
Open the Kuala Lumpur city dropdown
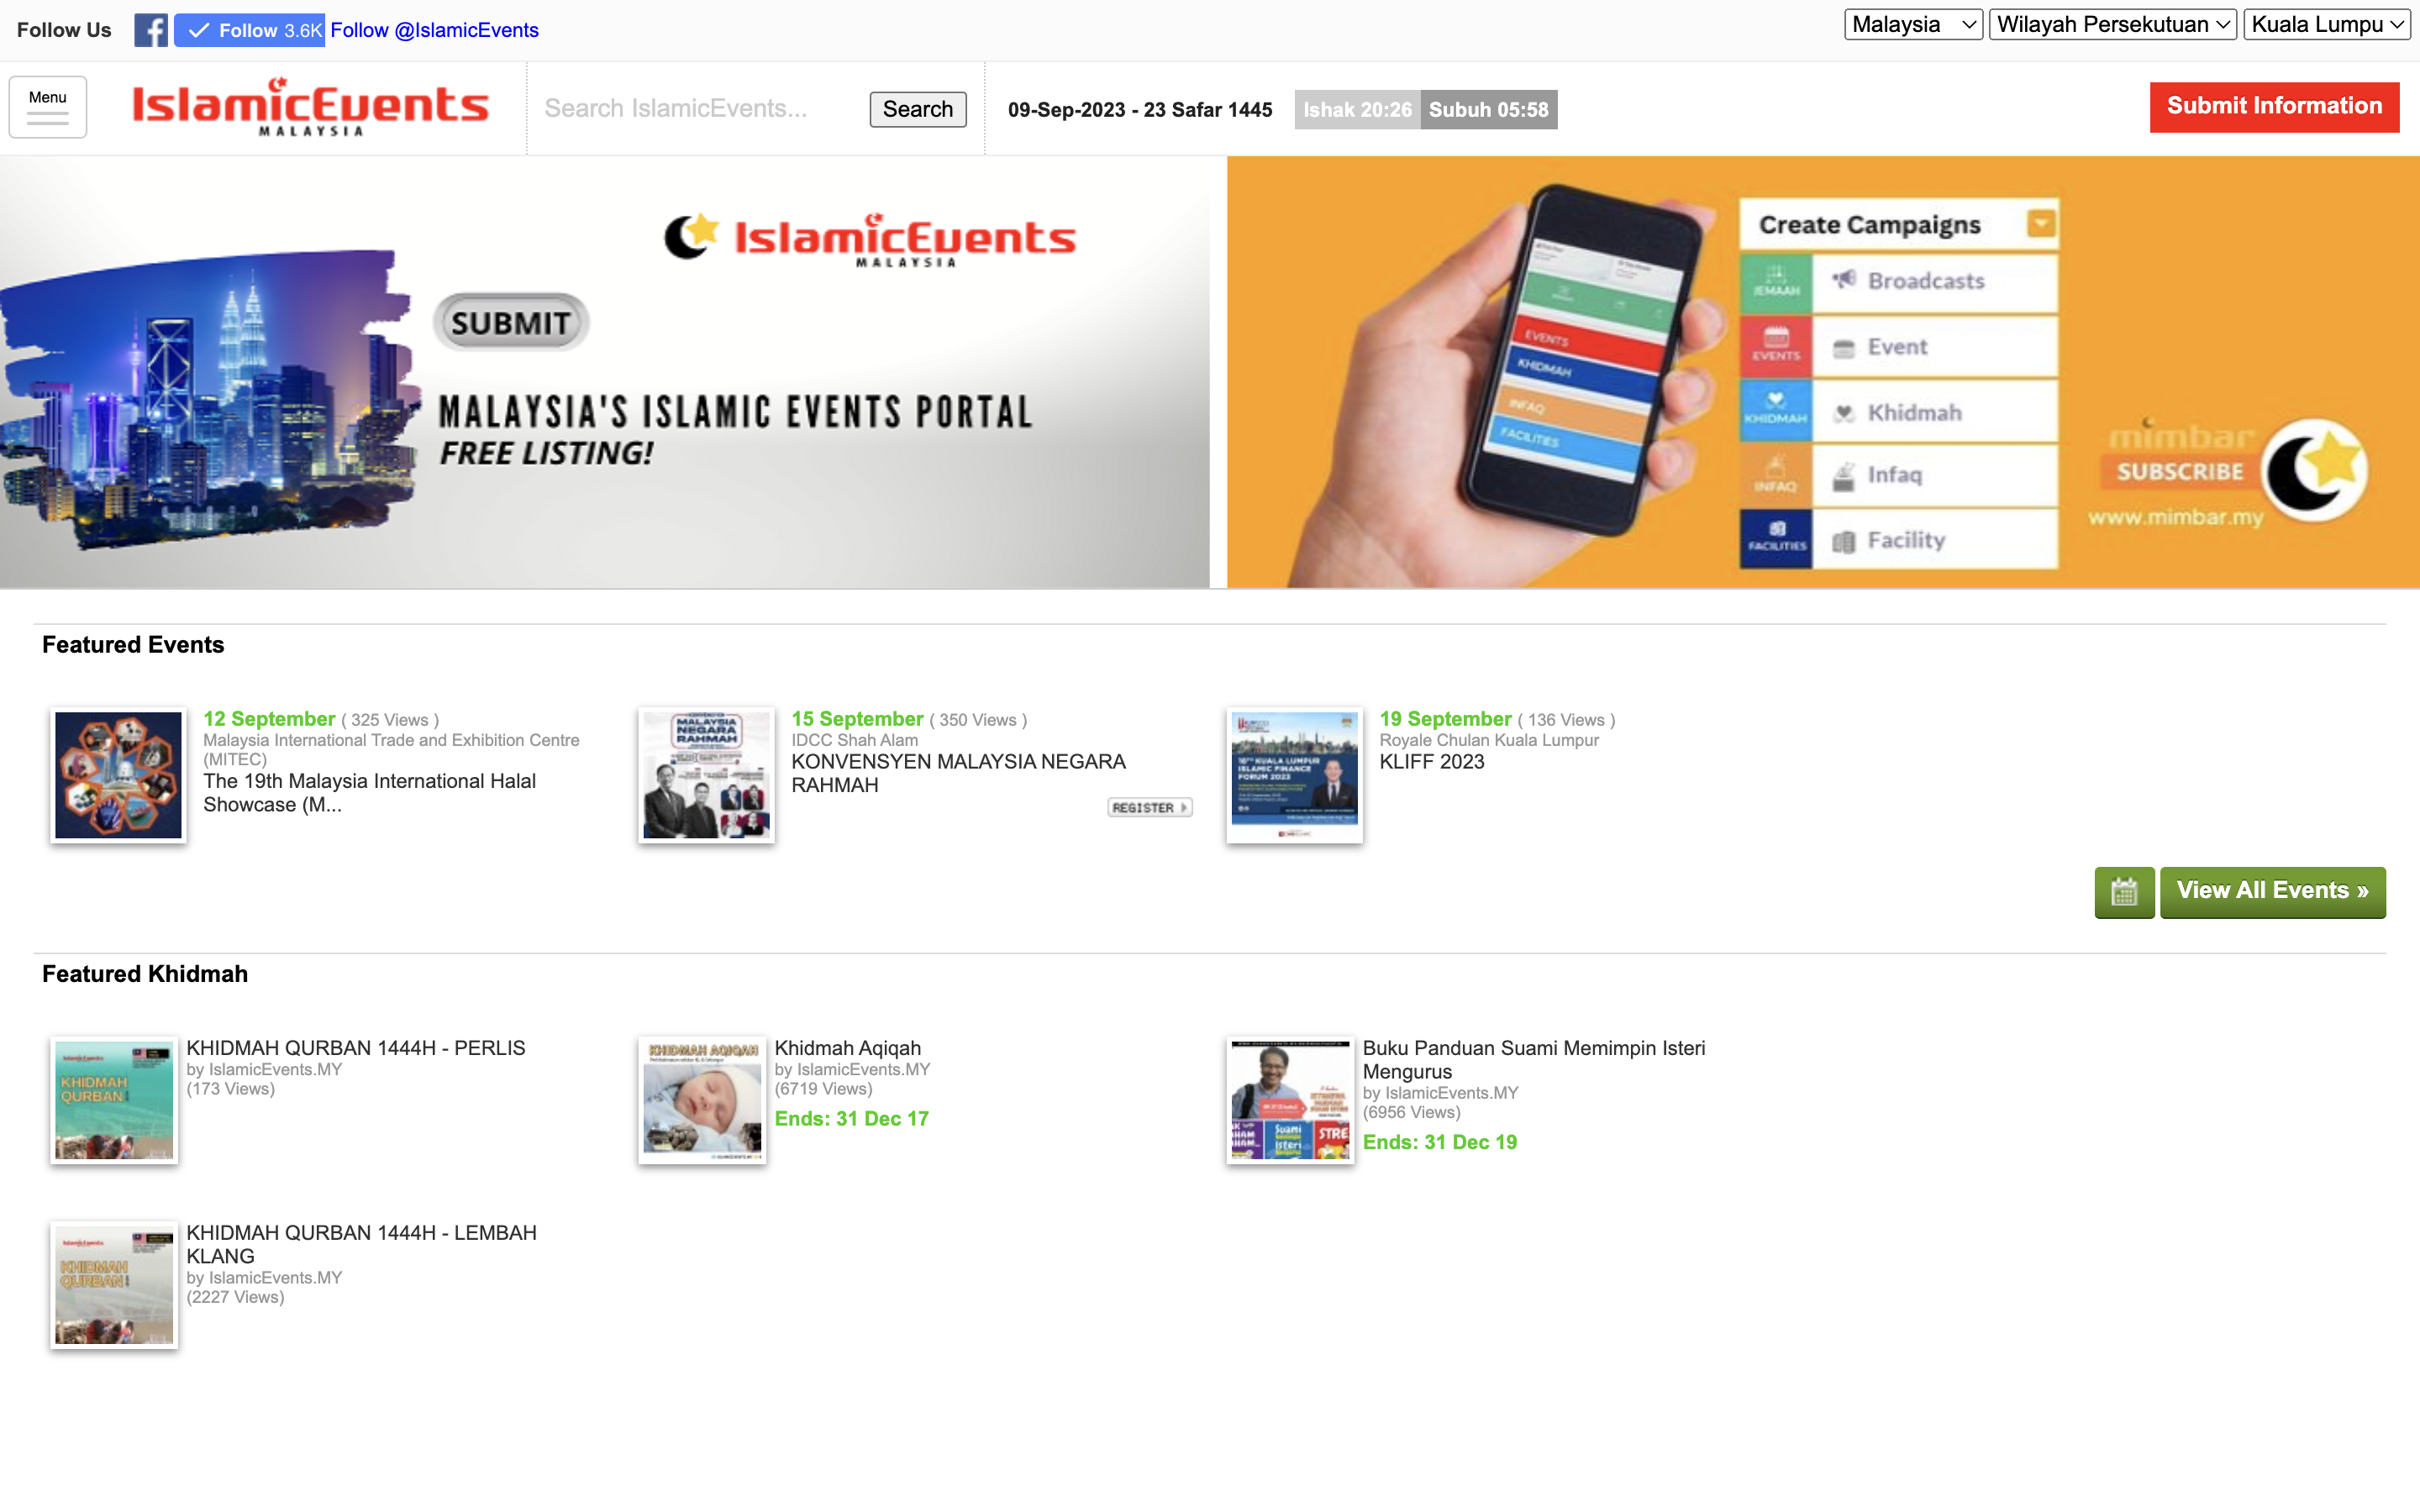(x=2327, y=24)
